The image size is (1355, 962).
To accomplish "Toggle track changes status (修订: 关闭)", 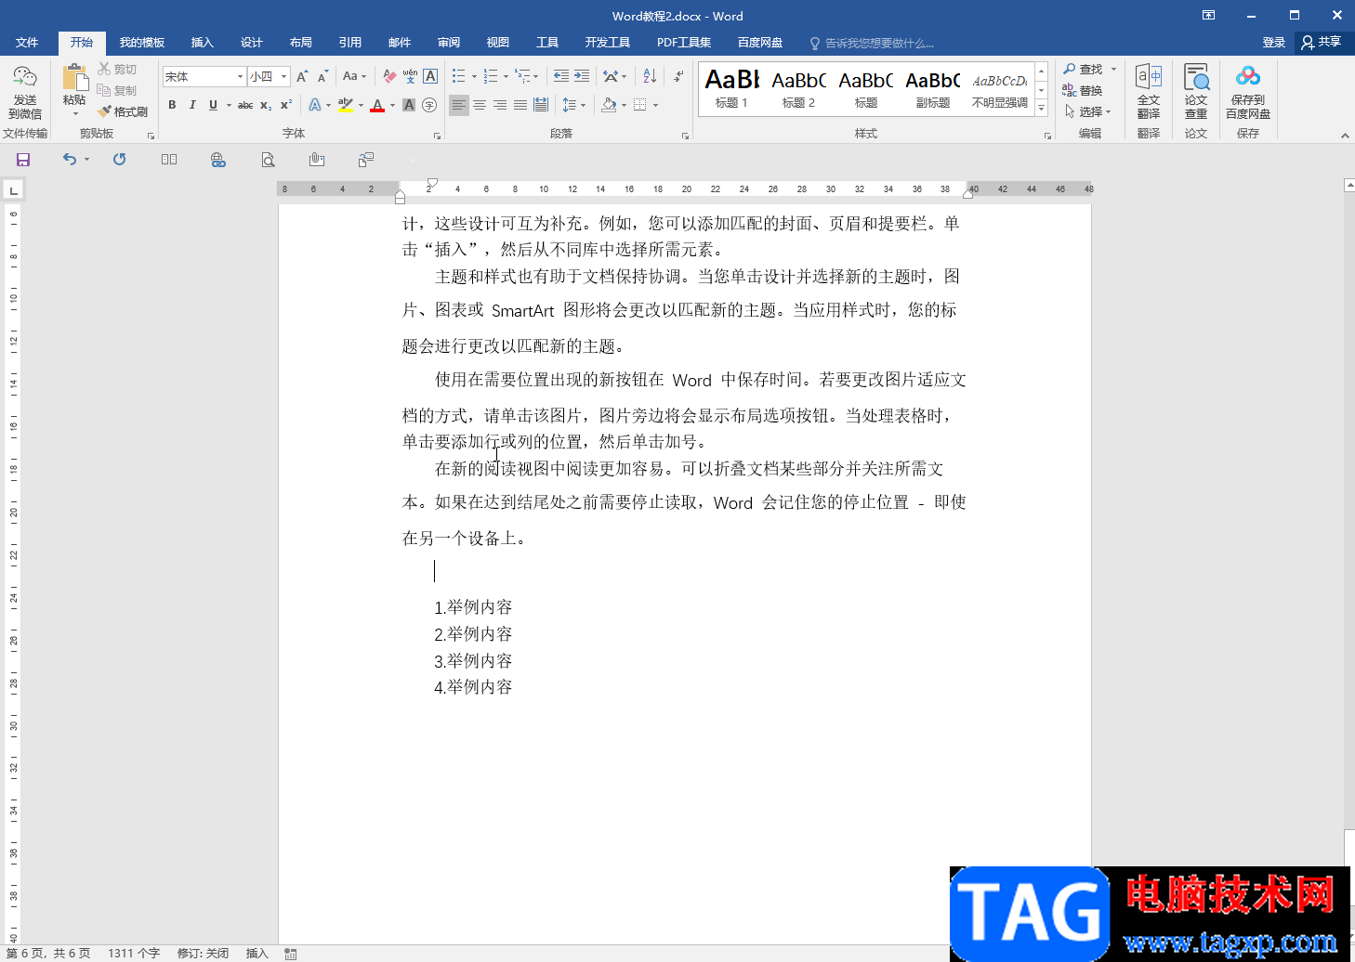I will point(203,954).
